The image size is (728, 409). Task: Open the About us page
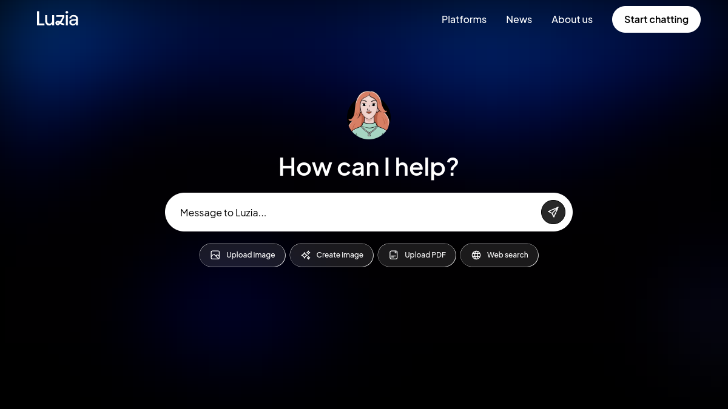coord(572,19)
